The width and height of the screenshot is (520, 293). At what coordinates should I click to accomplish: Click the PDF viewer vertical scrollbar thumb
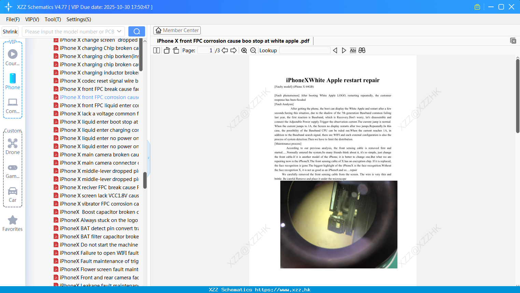click(x=518, y=96)
